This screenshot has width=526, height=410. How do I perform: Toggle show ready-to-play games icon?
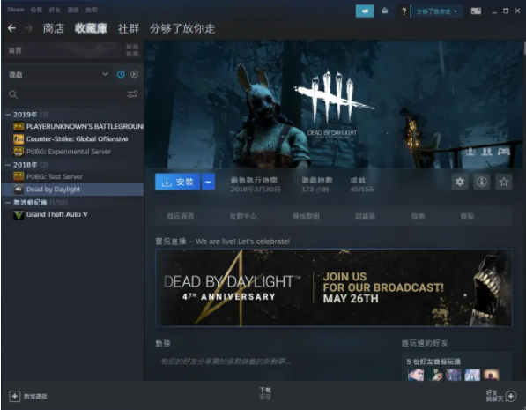tap(134, 74)
